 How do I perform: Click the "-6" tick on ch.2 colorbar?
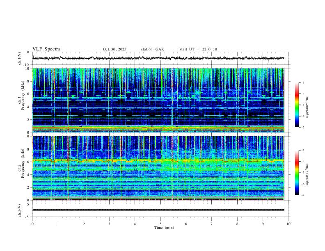click(x=303, y=184)
